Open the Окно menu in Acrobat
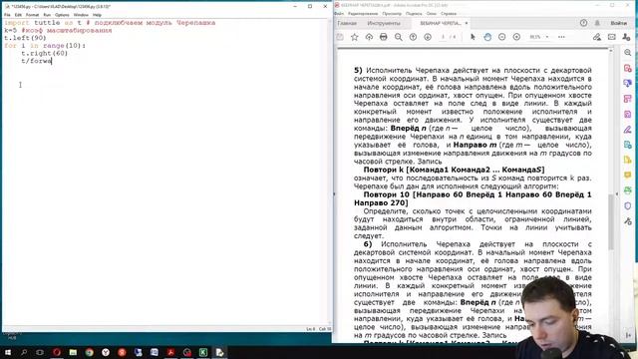Image resolution: width=638 pixels, height=359 pixels. point(432,13)
